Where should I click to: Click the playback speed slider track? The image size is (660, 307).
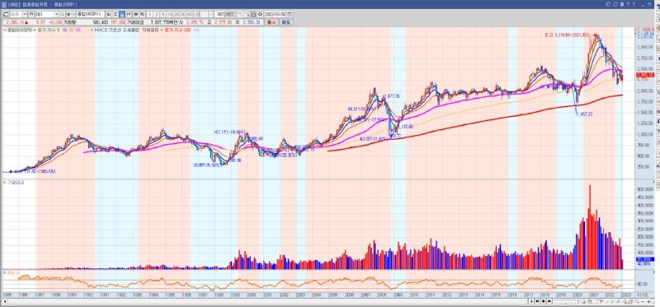tap(566, 301)
